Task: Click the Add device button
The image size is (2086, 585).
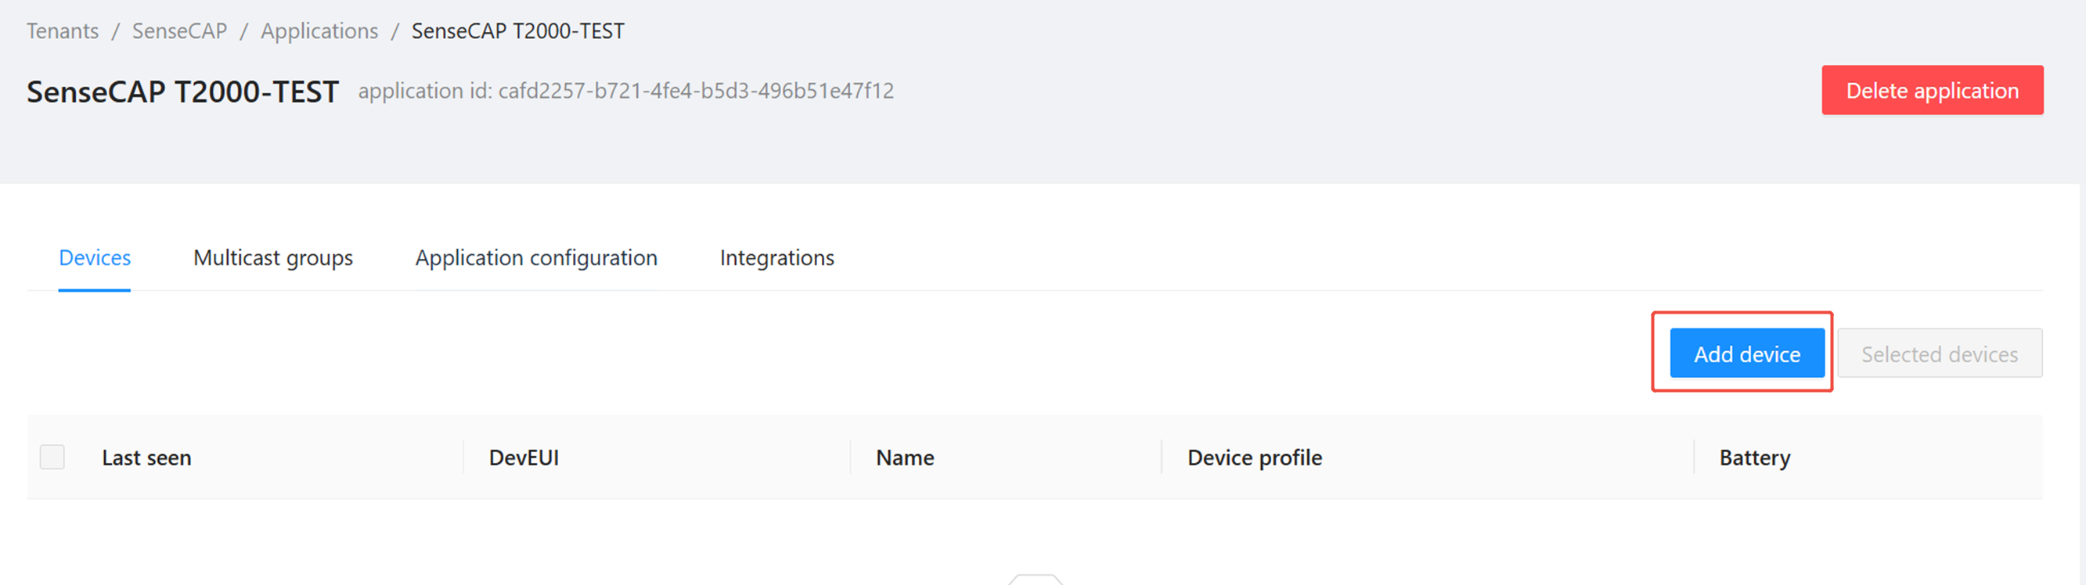Action: point(1747,354)
